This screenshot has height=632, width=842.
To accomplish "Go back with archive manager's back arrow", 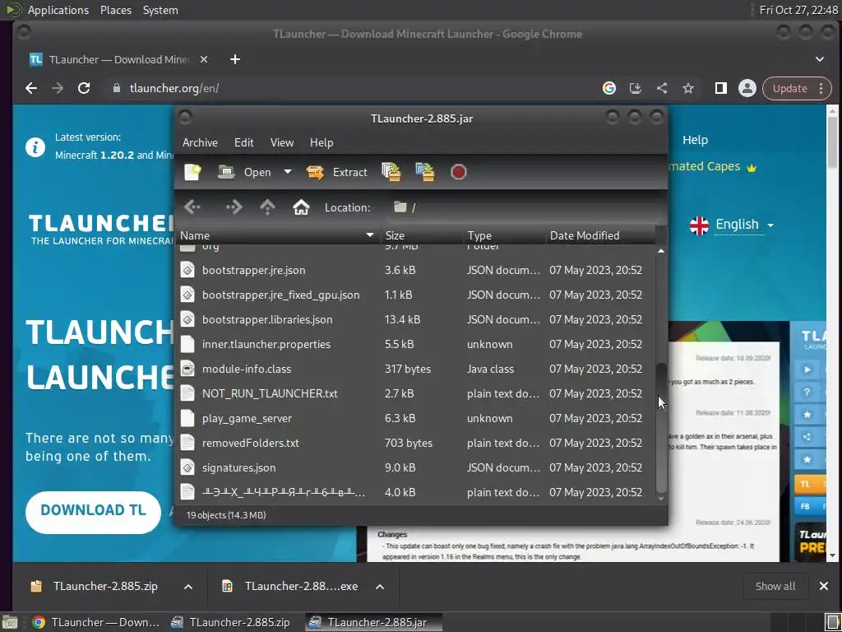I will [192, 207].
